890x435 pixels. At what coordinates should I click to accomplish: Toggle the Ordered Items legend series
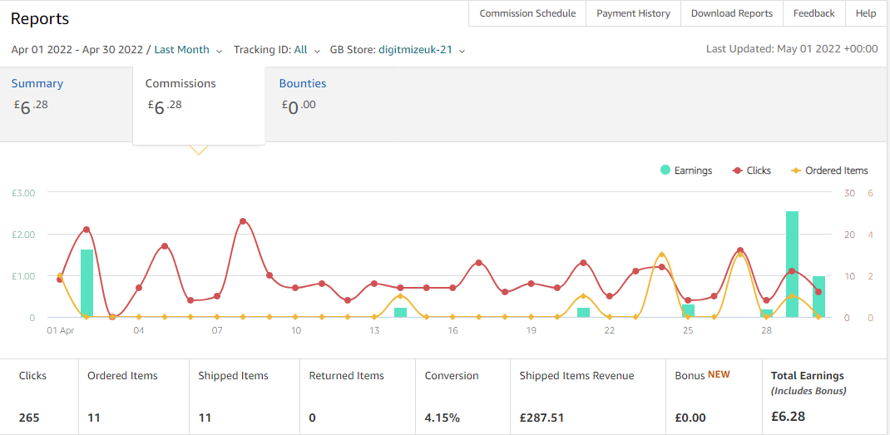click(x=830, y=171)
